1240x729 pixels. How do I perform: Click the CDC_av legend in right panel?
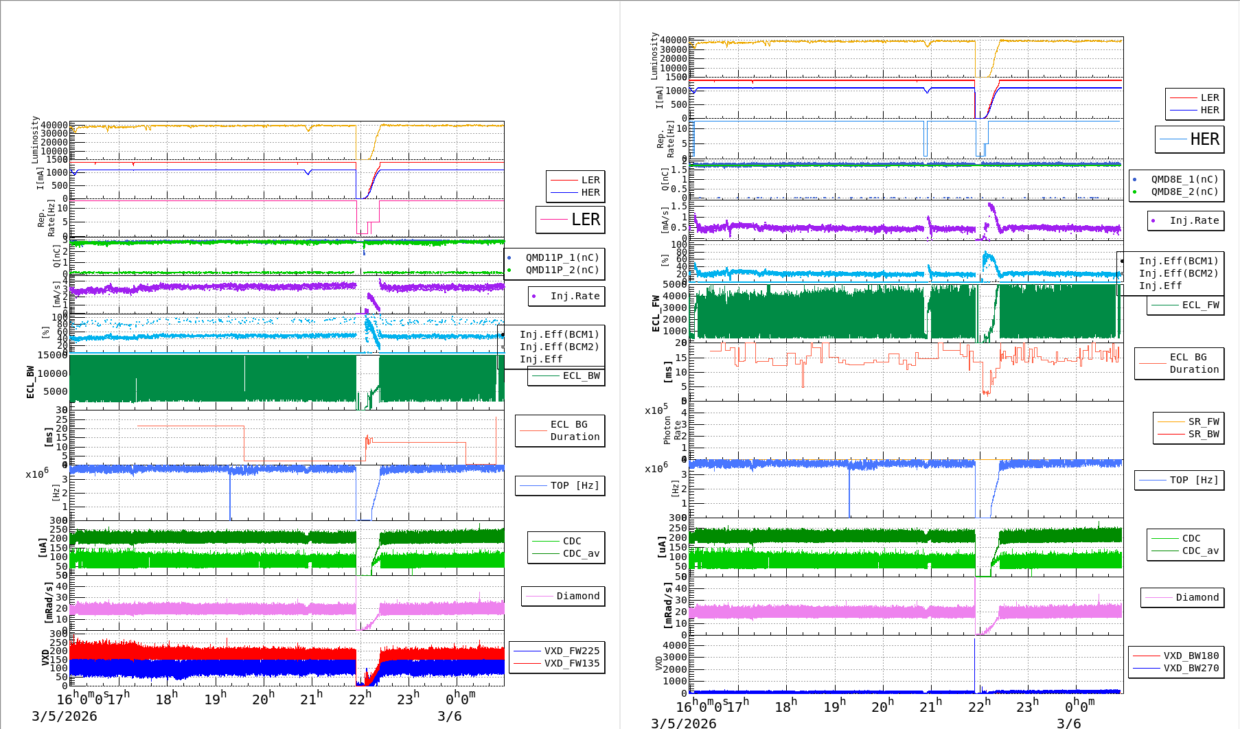point(1200,551)
